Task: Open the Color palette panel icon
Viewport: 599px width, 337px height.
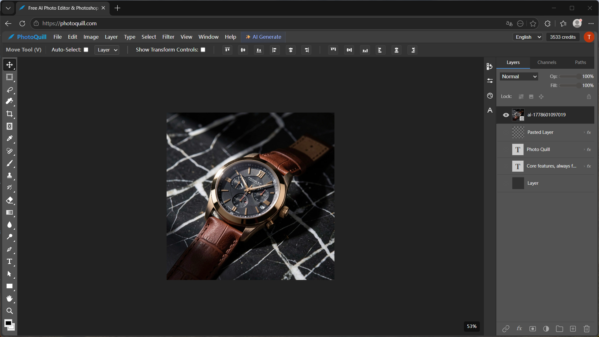Action: click(490, 95)
